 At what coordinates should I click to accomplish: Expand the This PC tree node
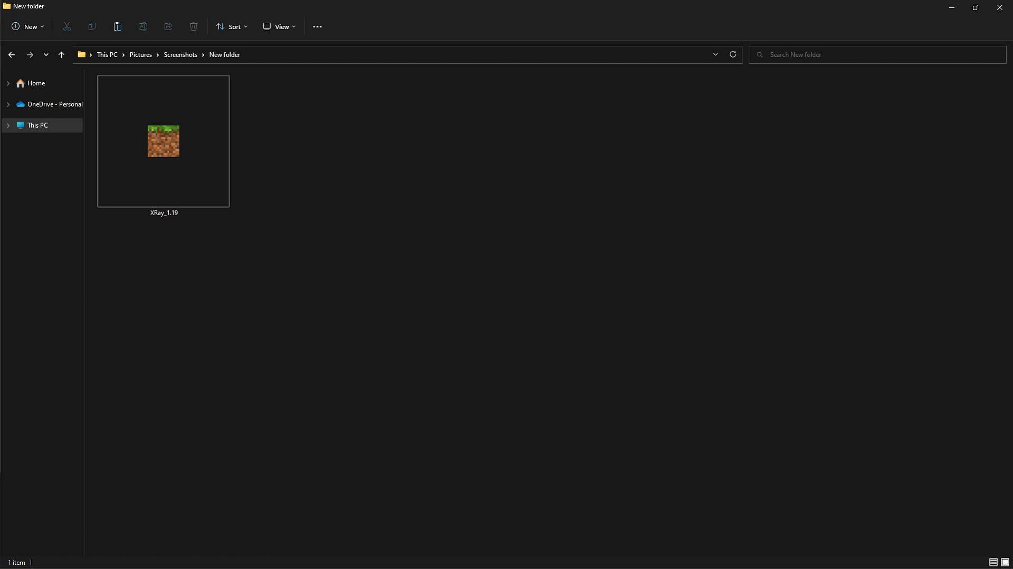[8, 126]
